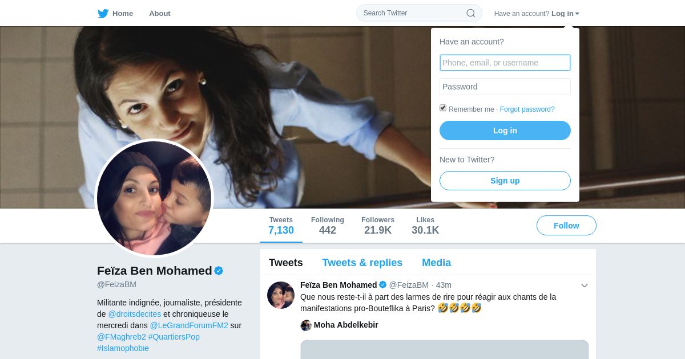Click the tweet author's small avatar
Screen dimensions: 685x359
pyautogui.click(x=281, y=295)
